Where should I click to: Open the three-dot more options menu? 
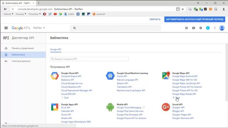click(215, 28)
